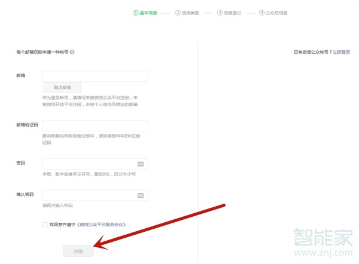
Task: Click inside the 密码 password field
Action: 90,164
